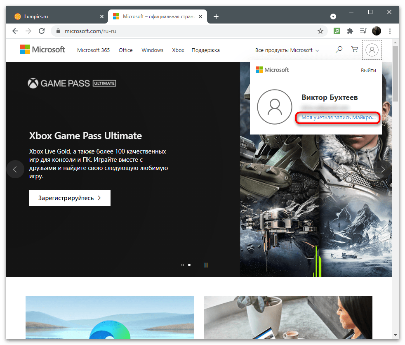Viewport: 405px width, 345px height.
Task: Open the tab search dropdown arrow
Action: (x=333, y=17)
